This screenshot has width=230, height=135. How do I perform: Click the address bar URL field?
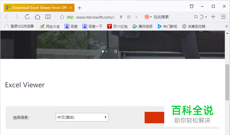[95, 17]
